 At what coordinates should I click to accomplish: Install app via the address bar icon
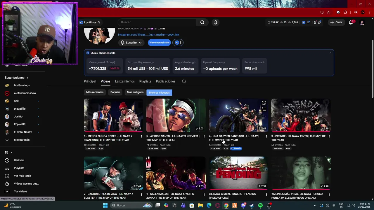click(322, 12)
